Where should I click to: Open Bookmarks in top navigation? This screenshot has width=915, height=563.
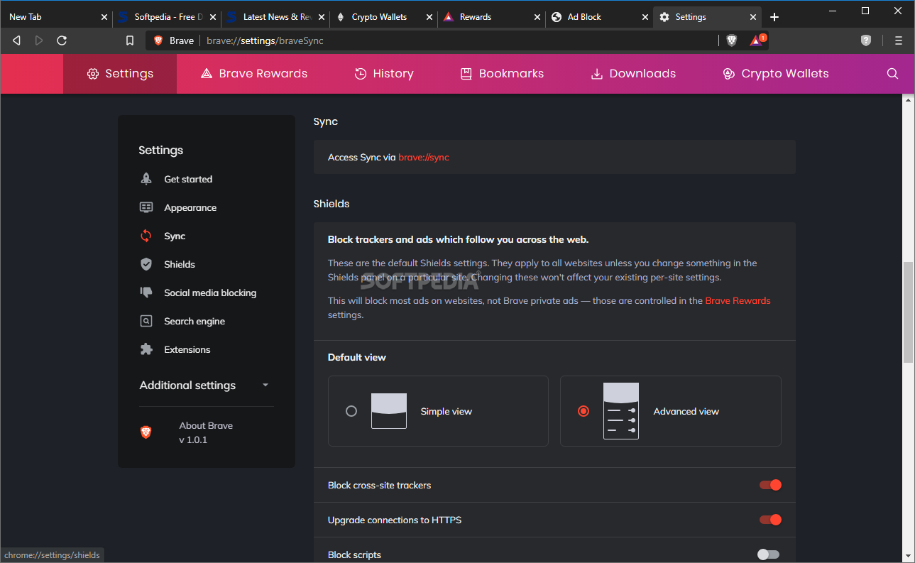[502, 73]
